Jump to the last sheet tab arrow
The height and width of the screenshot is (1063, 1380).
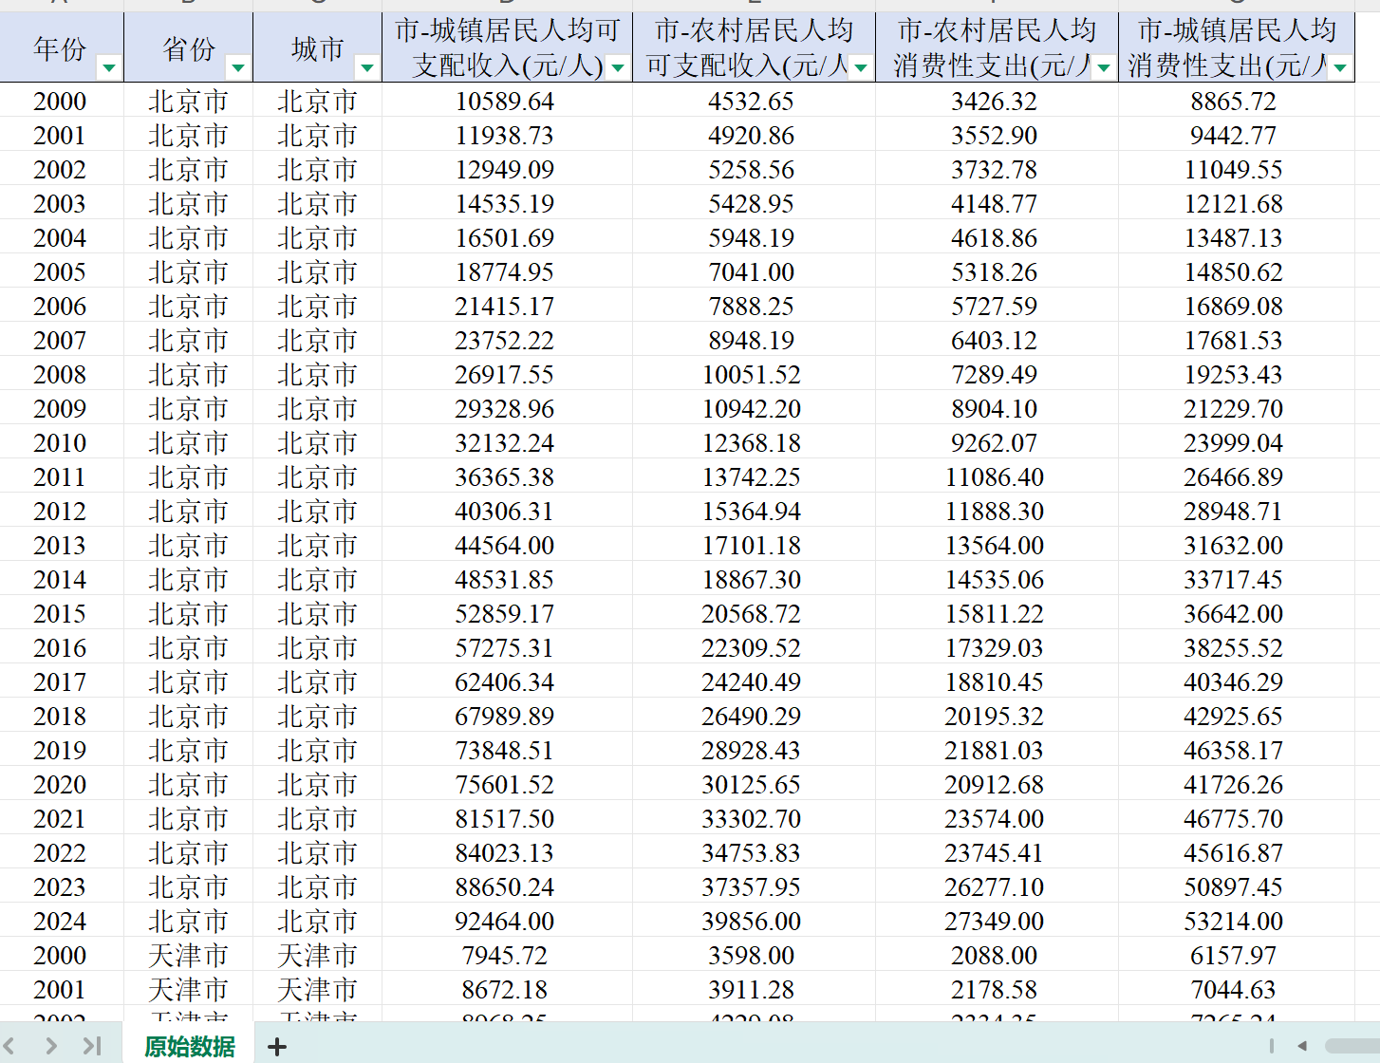point(92,1046)
